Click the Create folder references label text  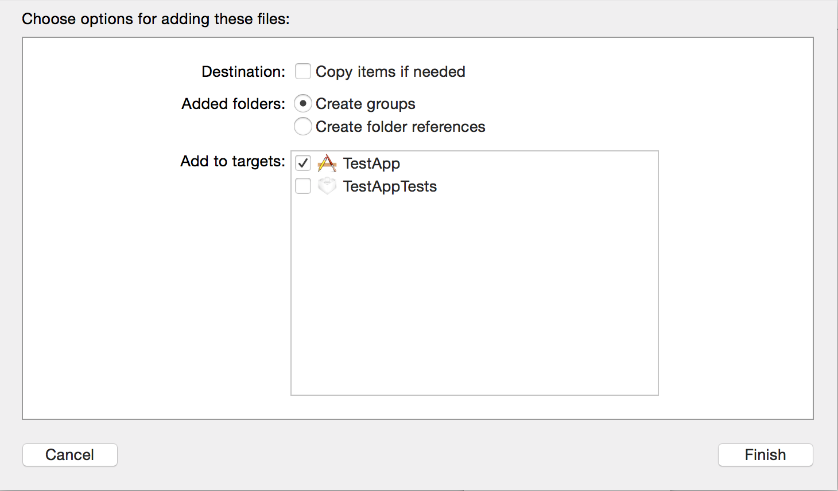[401, 127]
